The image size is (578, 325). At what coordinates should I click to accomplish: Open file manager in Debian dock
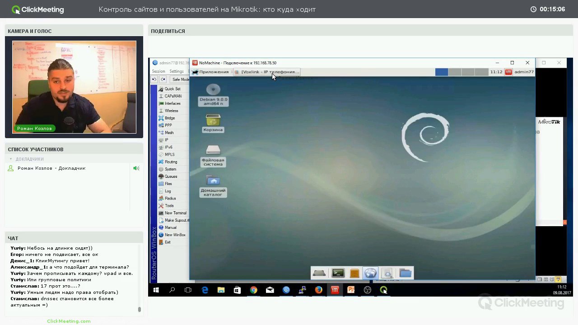(354, 273)
